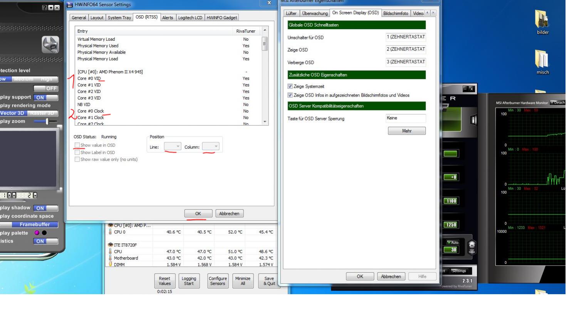Open the RivaTuner wrench settings icon
This screenshot has height=323, width=579.
click(x=50, y=45)
